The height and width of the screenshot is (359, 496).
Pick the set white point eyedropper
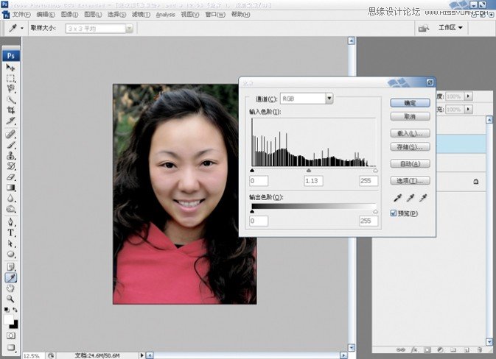coord(423,198)
